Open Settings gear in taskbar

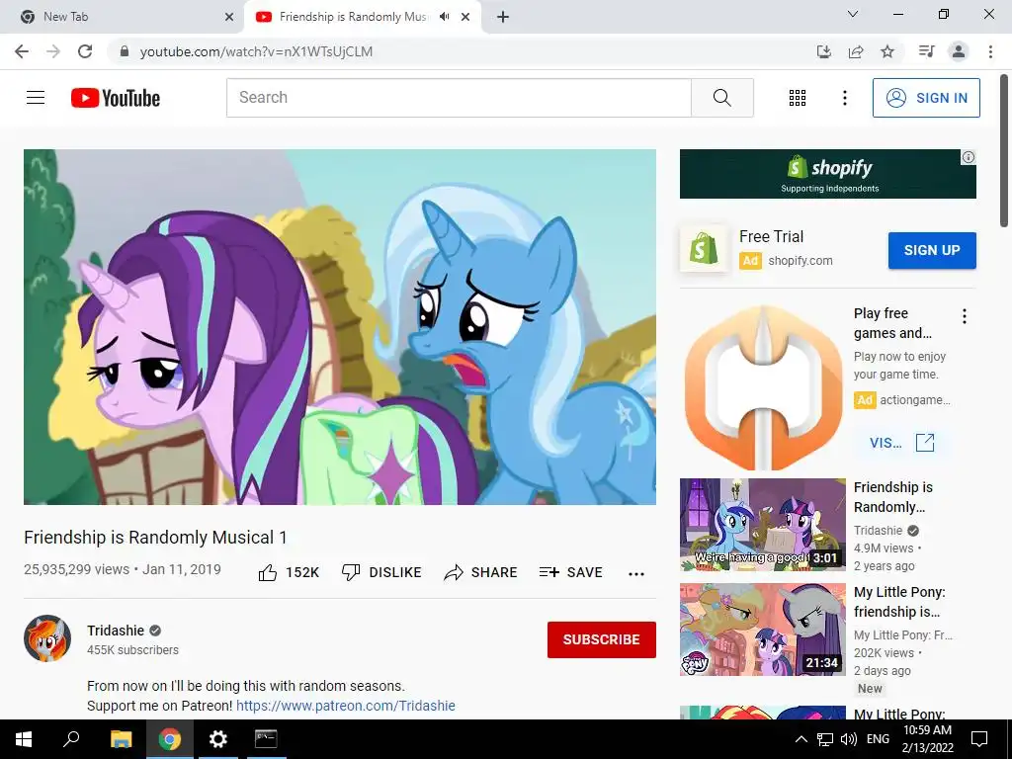point(218,739)
